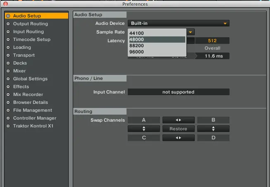
Task: Click the Input Channel not supported field
Action: pos(178,92)
